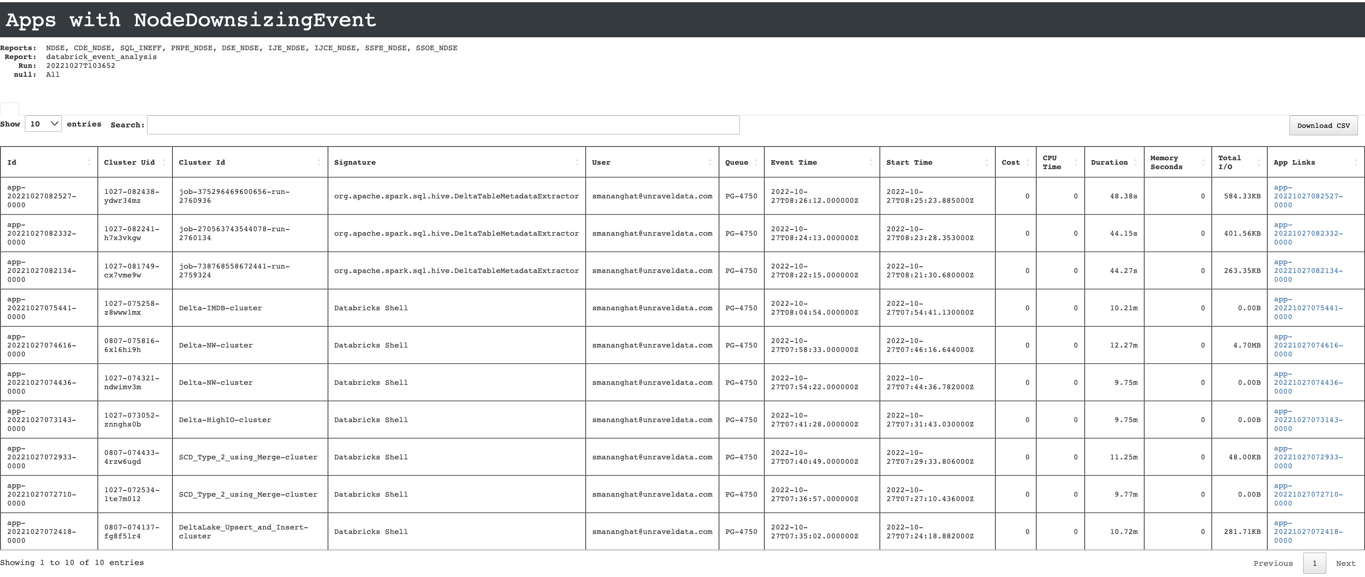Sort by CPU Time column header
Image resolution: width=1365 pixels, height=577 pixels.
[1060, 162]
